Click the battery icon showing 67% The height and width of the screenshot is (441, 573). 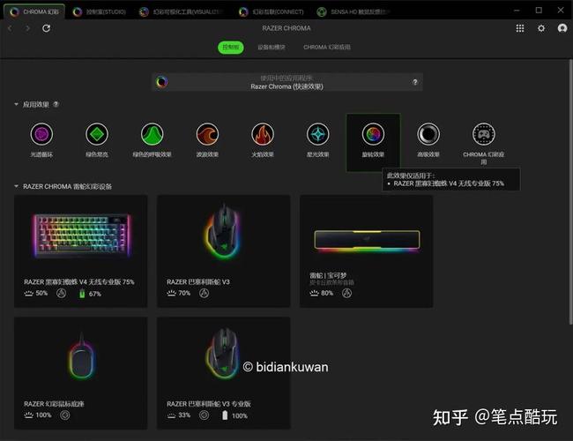tap(82, 294)
